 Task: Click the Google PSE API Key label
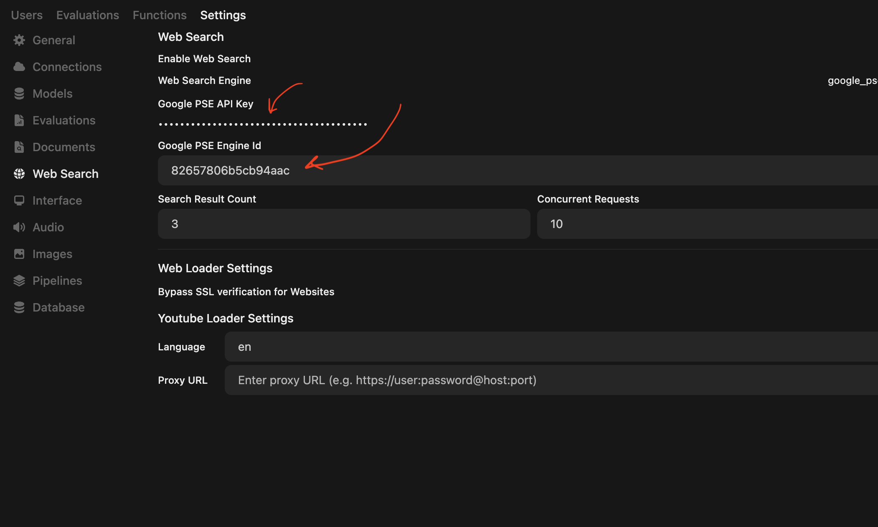[x=206, y=104]
